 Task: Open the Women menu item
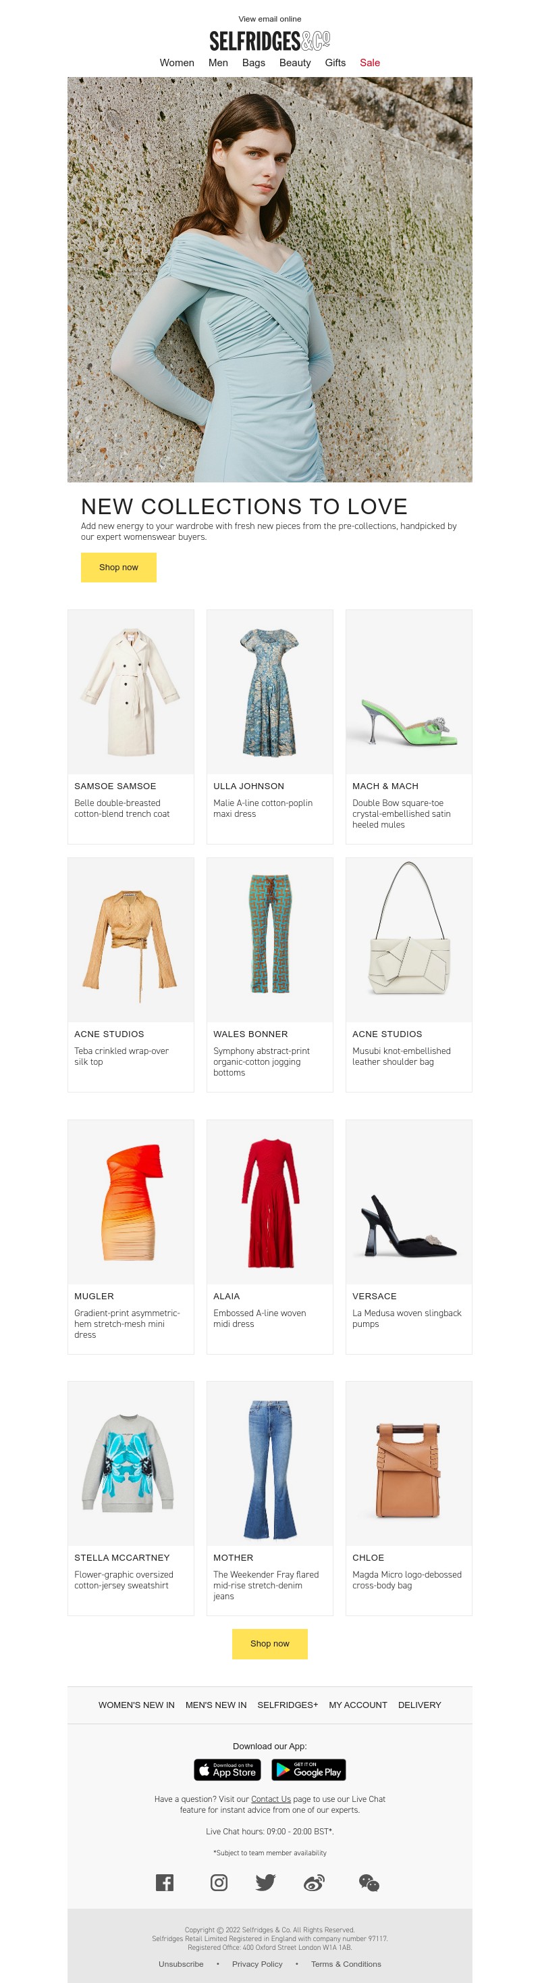click(x=177, y=63)
